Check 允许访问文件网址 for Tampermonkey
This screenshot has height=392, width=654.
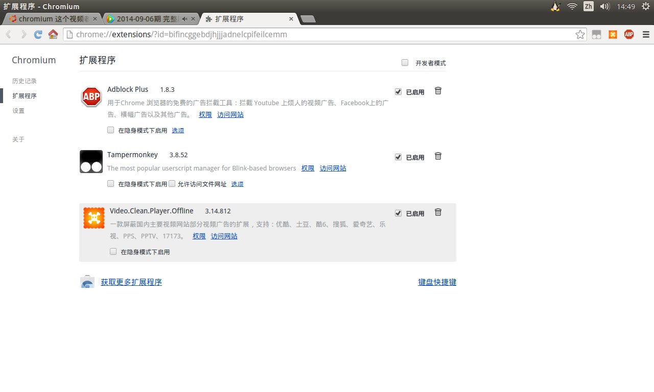pyautogui.click(x=172, y=183)
